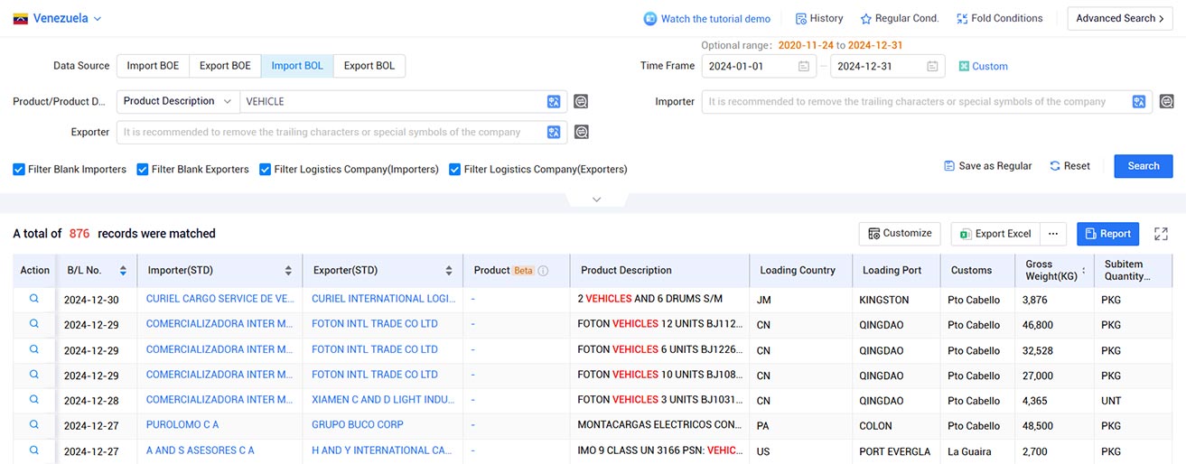Select the Export BOL data source tab
Viewport: 1186px width, 464px height.
[x=369, y=66]
